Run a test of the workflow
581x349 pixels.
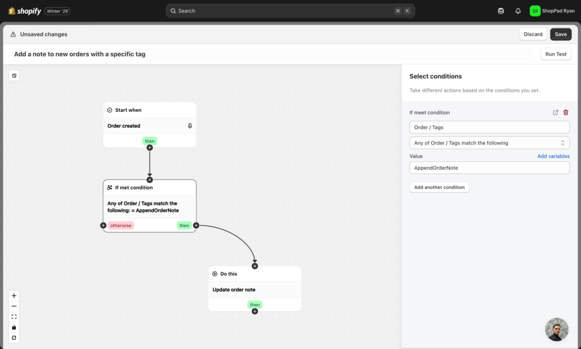[x=555, y=54]
